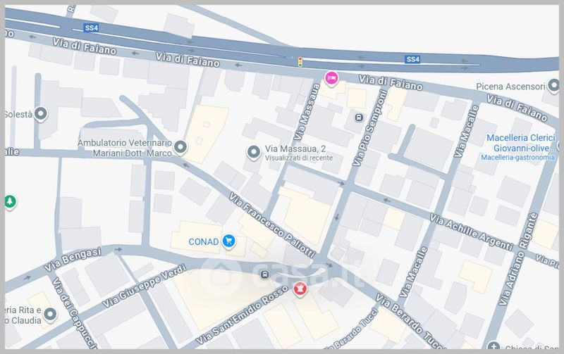Open the Macelleria Clerici place pin
Viewport: 564px width, 354px height.
click(x=559, y=146)
